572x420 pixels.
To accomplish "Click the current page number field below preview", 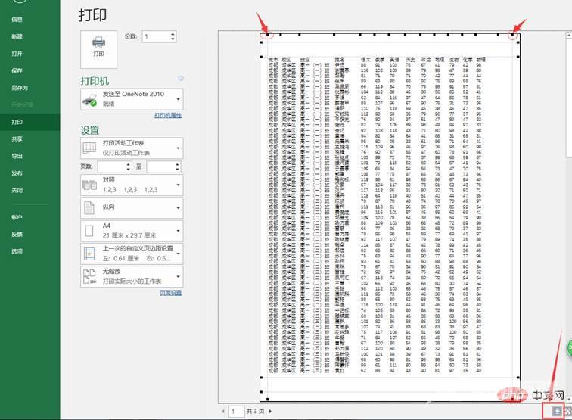I will point(236,411).
